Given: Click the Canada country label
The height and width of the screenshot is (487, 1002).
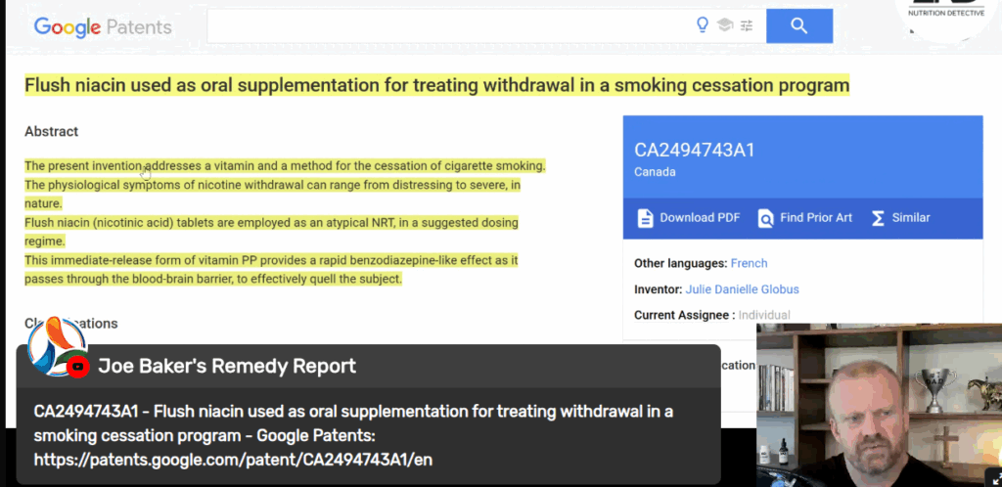Looking at the screenshot, I should [x=655, y=172].
